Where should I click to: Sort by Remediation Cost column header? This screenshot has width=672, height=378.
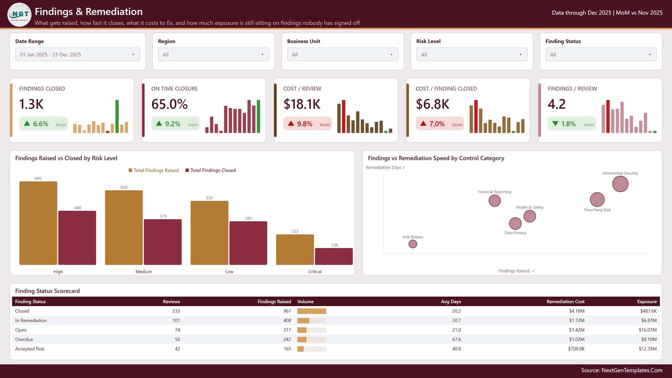point(565,302)
